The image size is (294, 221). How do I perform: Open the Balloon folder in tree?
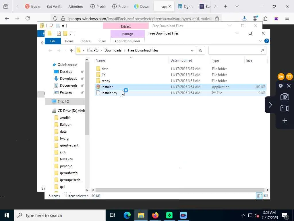pyautogui.click(x=65, y=125)
